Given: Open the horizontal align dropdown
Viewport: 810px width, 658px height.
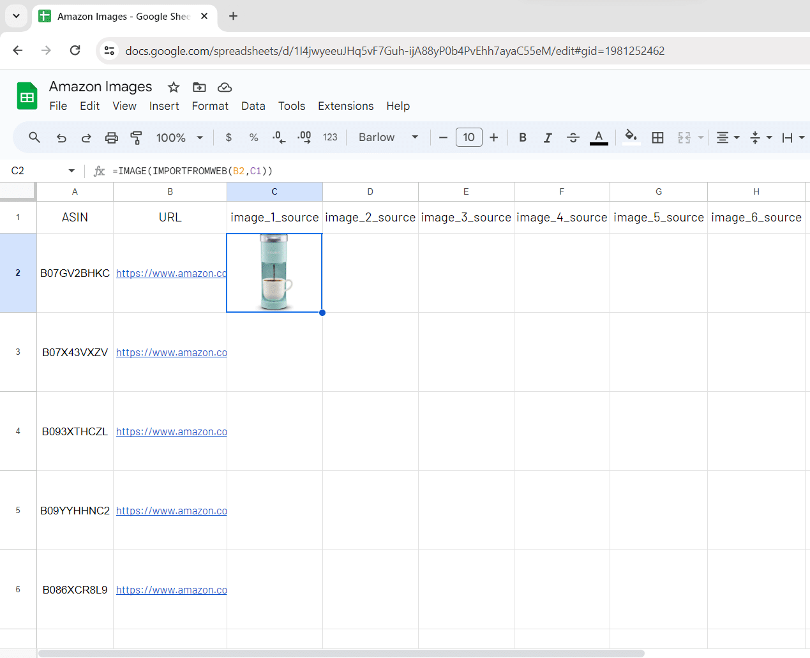Looking at the screenshot, I should tap(727, 137).
